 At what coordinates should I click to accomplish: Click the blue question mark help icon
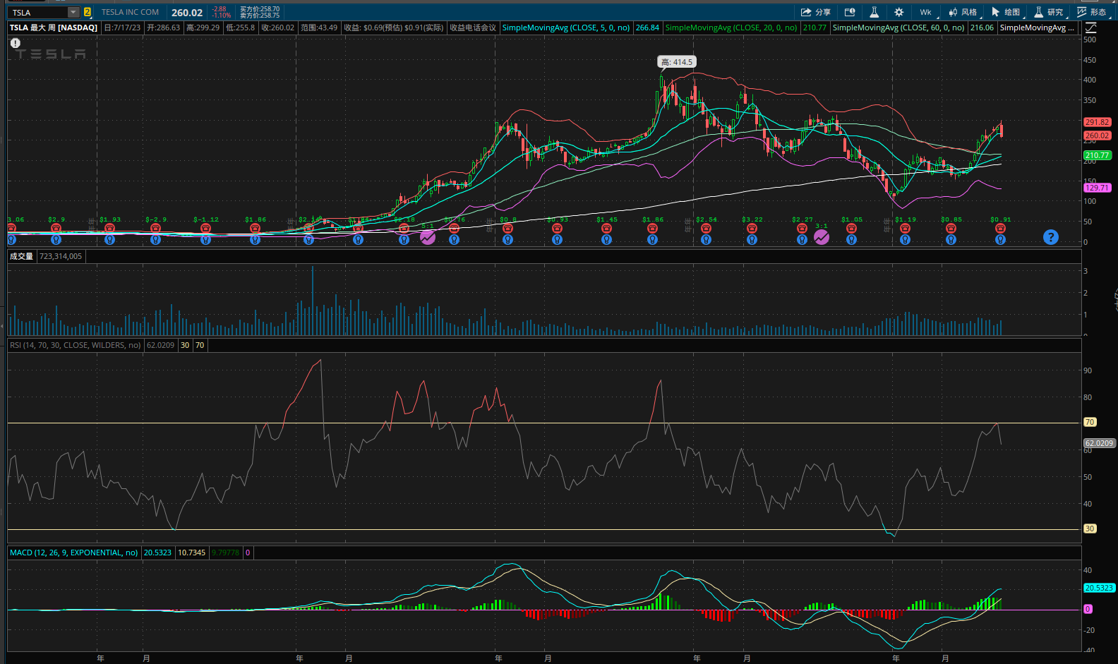pos(1051,237)
